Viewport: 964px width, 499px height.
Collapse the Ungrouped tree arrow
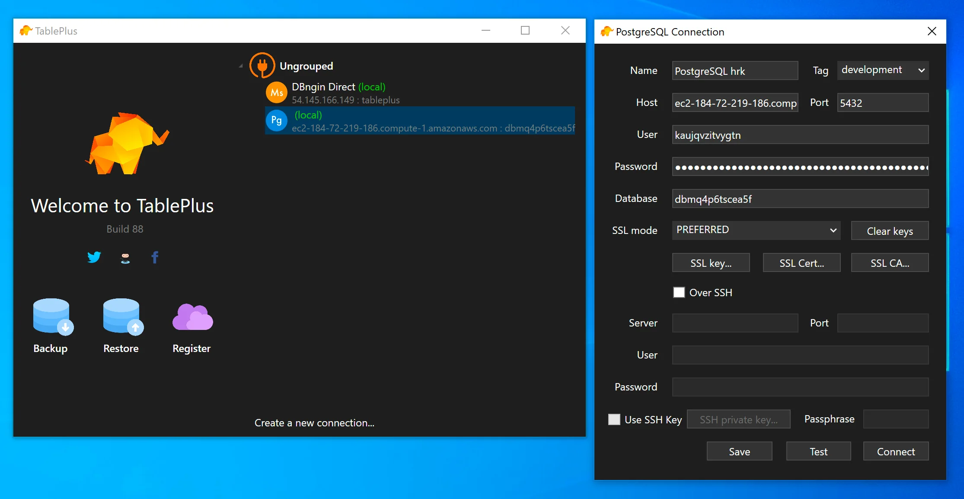point(241,66)
